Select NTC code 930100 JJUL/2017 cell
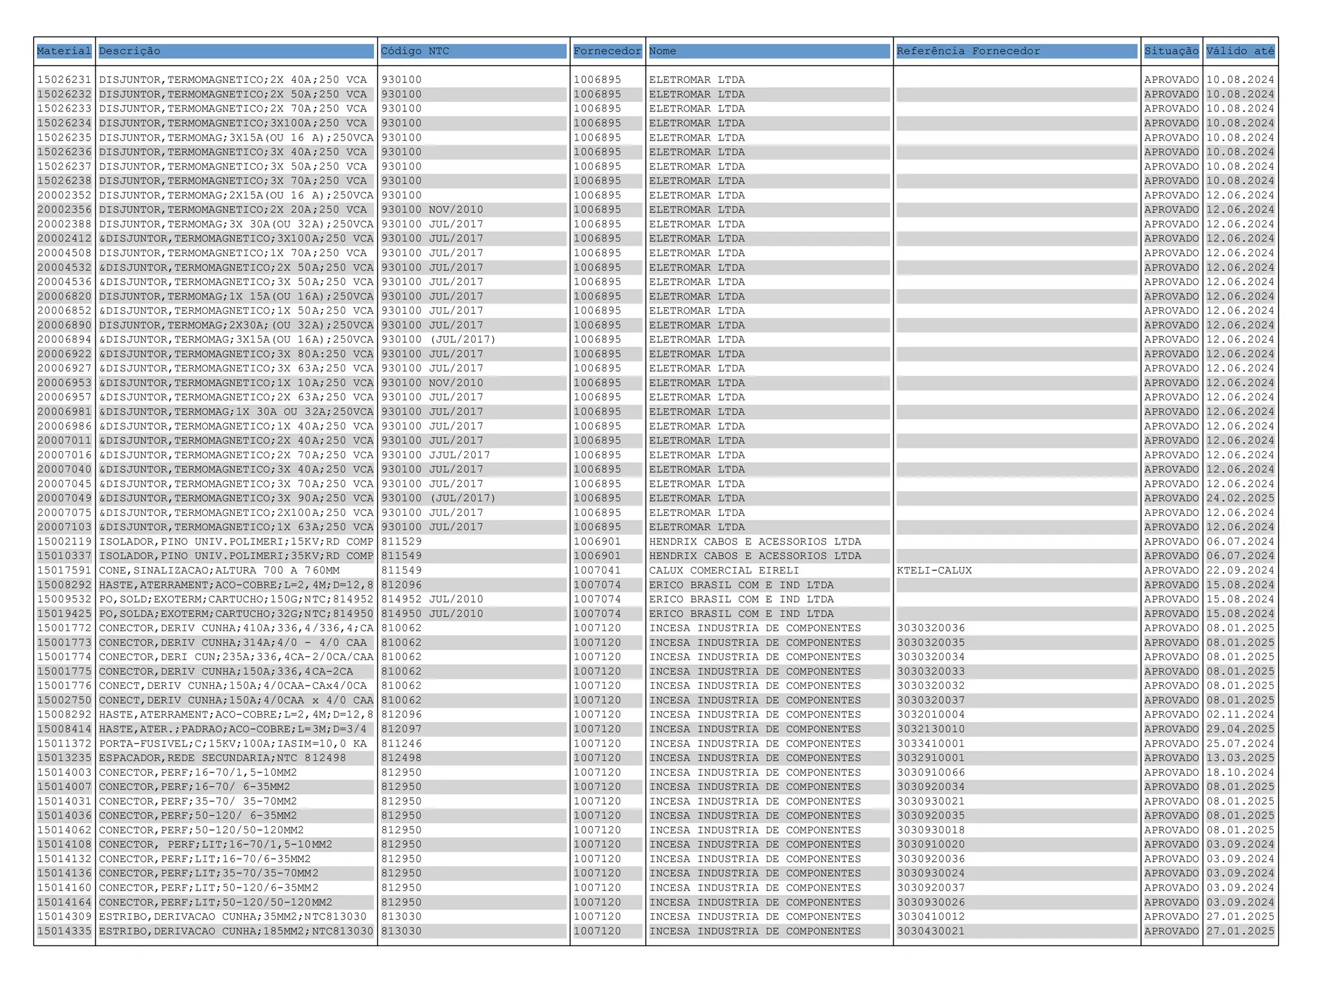The width and height of the screenshot is (1327, 998). coord(435,456)
